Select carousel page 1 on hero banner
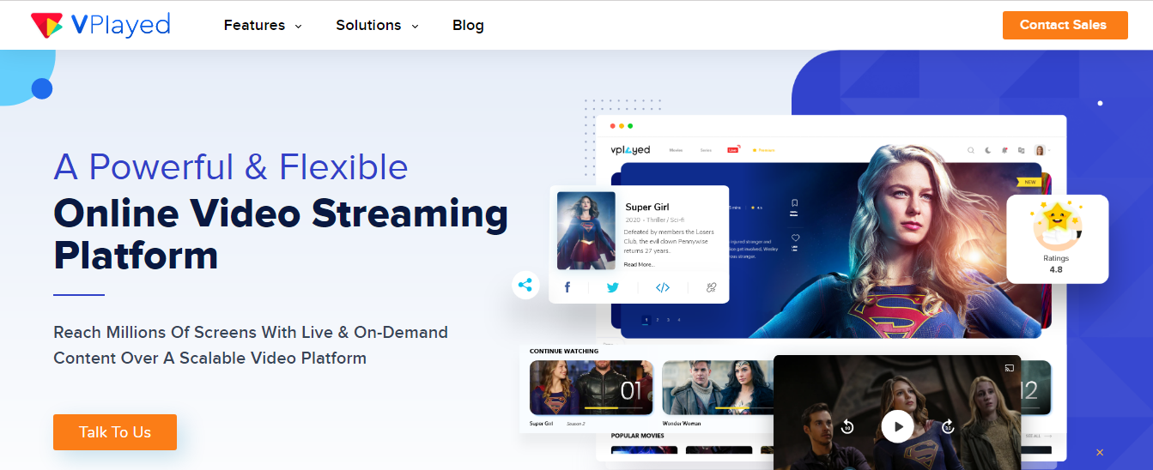The image size is (1153, 470). (646, 320)
